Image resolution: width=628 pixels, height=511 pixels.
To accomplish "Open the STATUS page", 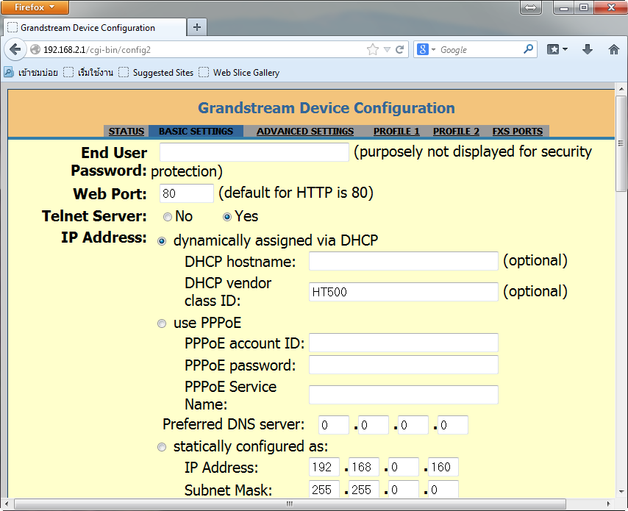I will click(126, 132).
